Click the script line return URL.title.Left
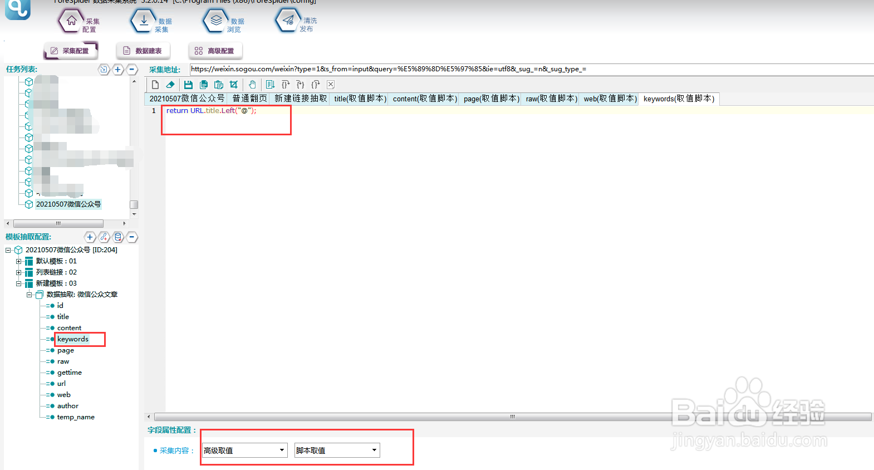874x470 pixels. [x=211, y=111]
